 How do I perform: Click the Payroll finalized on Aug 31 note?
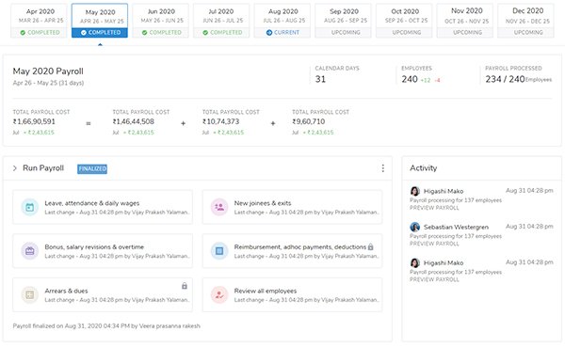click(106, 326)
